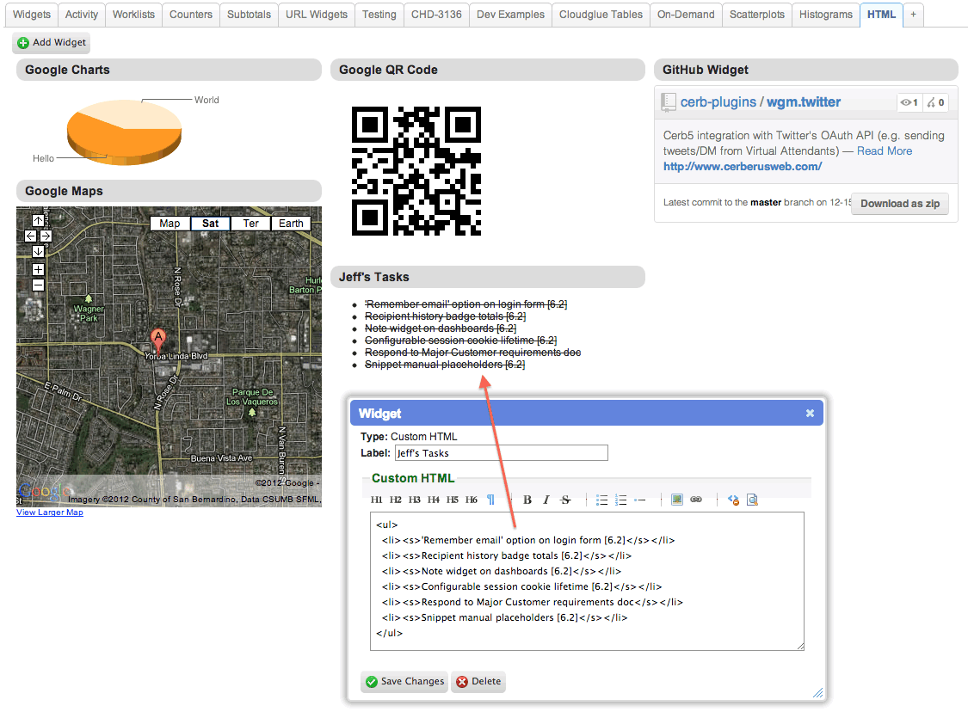Image resolution: width=968 pixels, height=718 pixels.
Task: View the GitHub repository forks count
Action: pos(935,102)
